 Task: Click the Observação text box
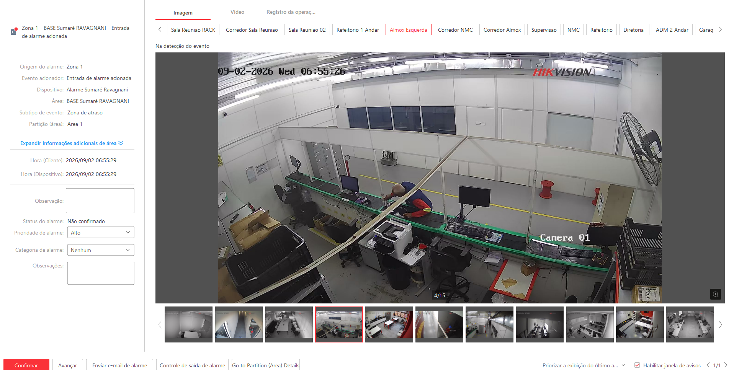[100, 200]
